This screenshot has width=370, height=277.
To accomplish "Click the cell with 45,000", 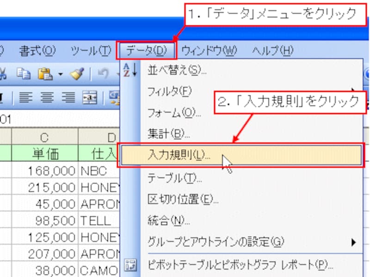I will [44, 204].
